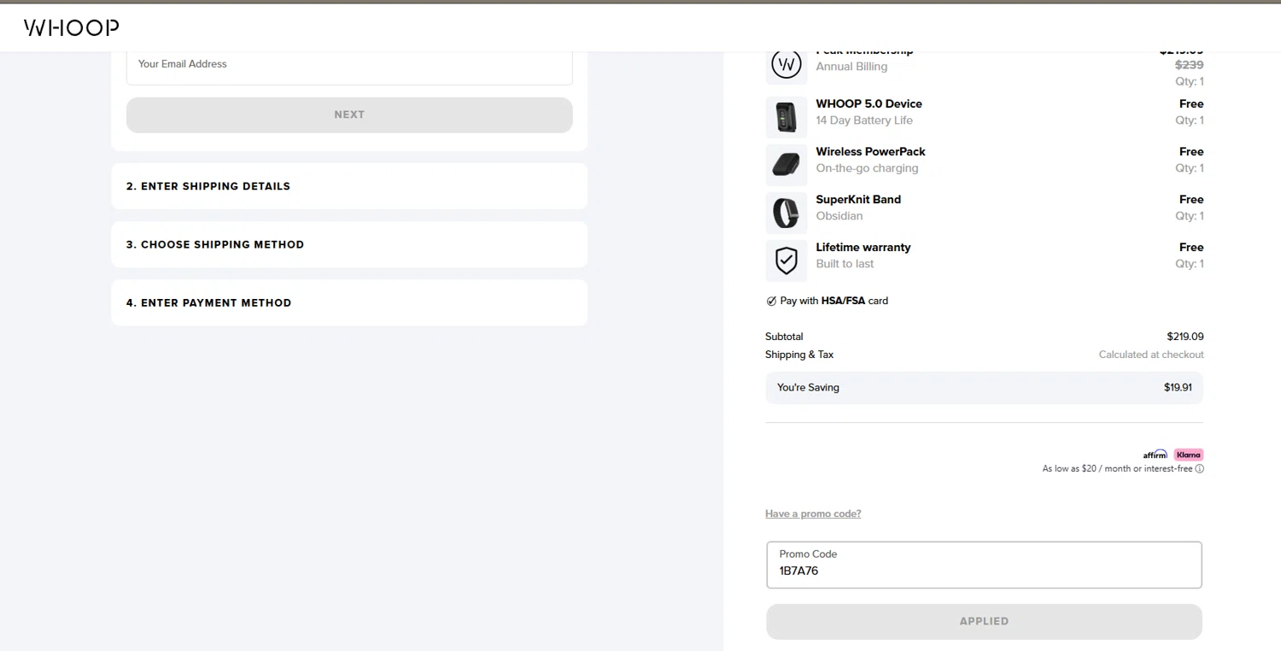Click the 'Pay with HSA/FSA card' text
This screenshot has height=651, width=1281.
coord(834,301)
